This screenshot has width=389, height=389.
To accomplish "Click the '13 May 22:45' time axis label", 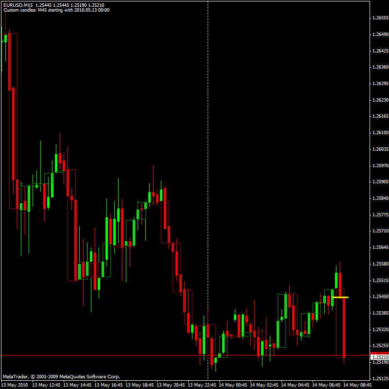I will tap(202, 385).
